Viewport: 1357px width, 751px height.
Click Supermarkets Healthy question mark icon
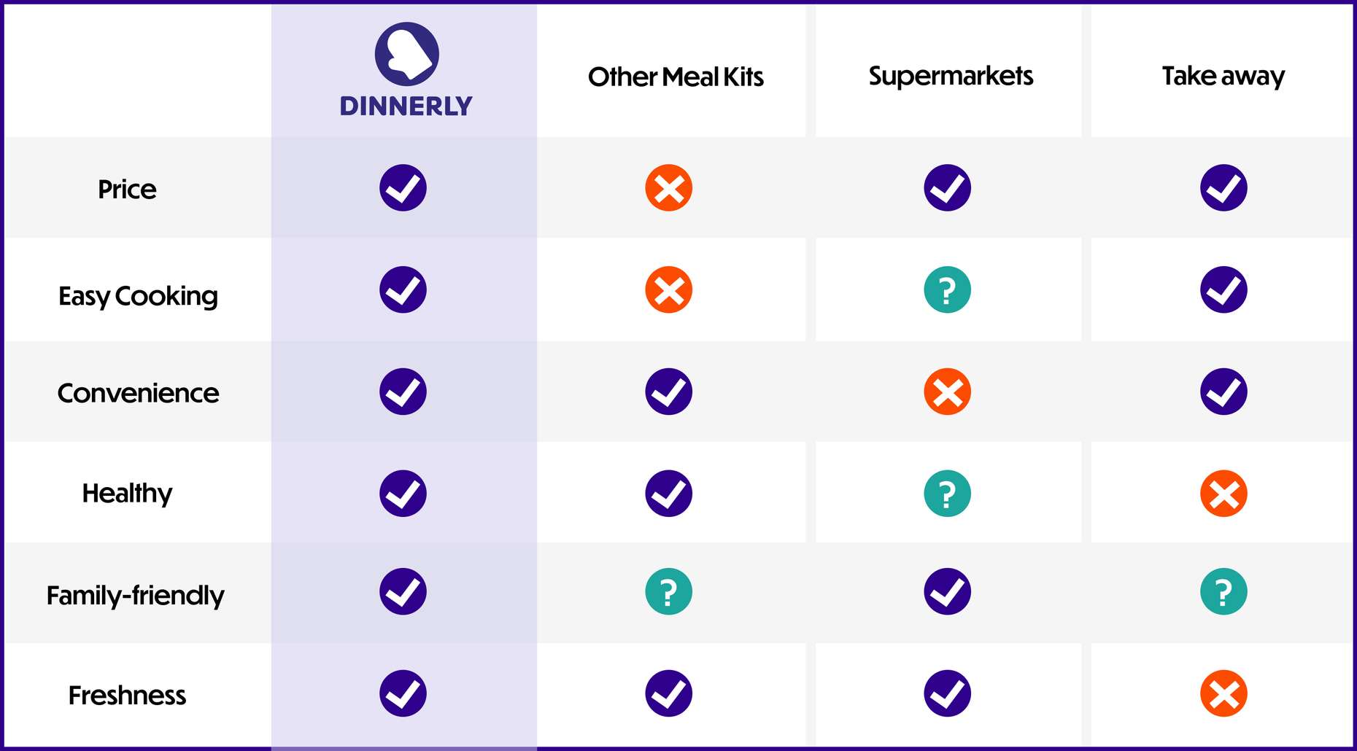(x=947, y=494)
